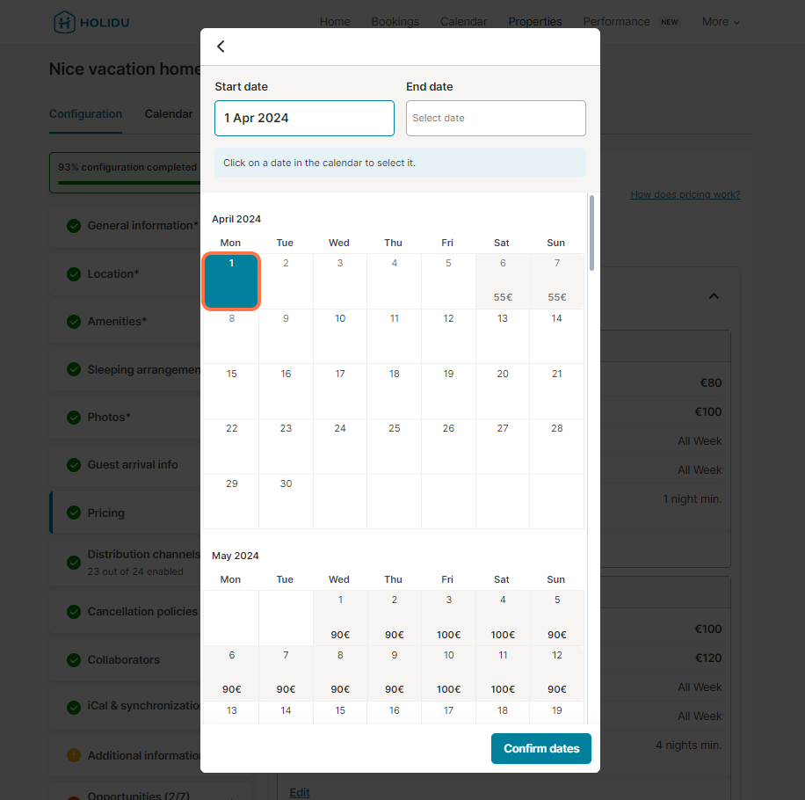Collapse the pricing section chevron
This screenshot has height=800, width=805.
[x=714, y=296]
